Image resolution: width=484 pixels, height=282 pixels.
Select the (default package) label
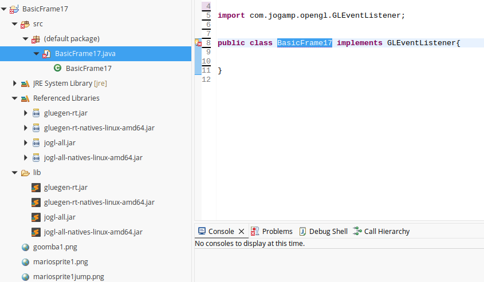72,39
